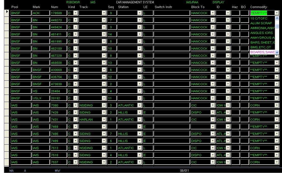Image resolution: width=282 pixels, height=173 pixels.
Task: Click the Num field containing 178509
Action: [59, 13]
